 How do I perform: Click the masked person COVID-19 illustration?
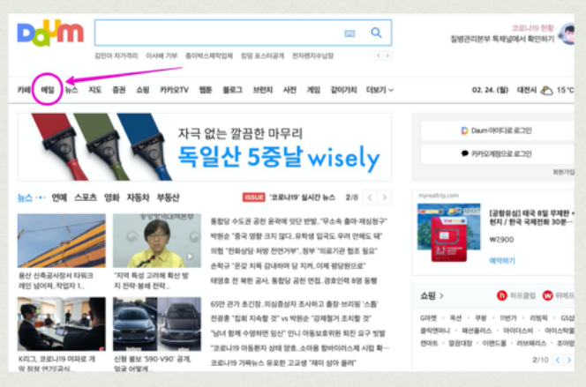pos(568,34)
